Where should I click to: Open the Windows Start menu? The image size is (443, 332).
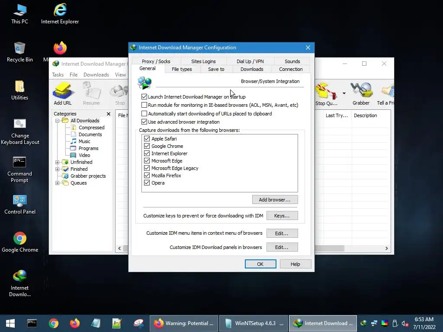[x=10, y=323]
